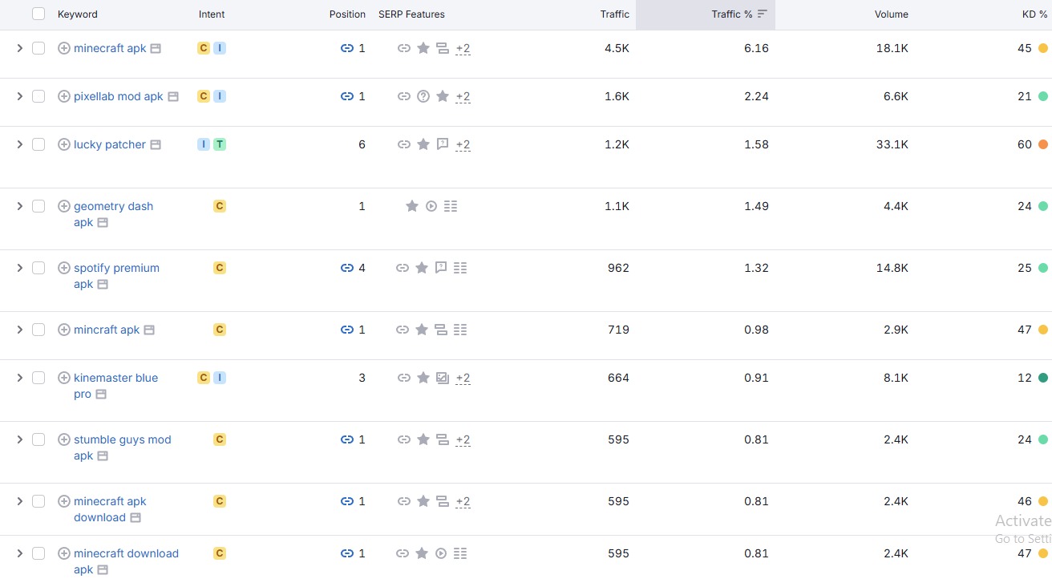Expand the lucky patcher row details
The image size is (1052, 579).
click(20, 144)
